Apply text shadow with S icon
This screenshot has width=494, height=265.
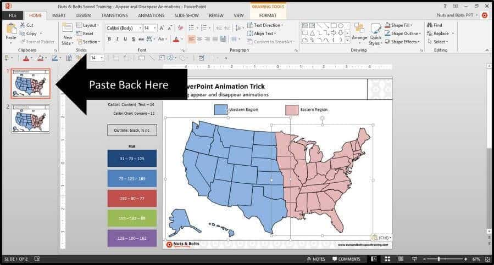pyautogui.click(x=134, y=39)
